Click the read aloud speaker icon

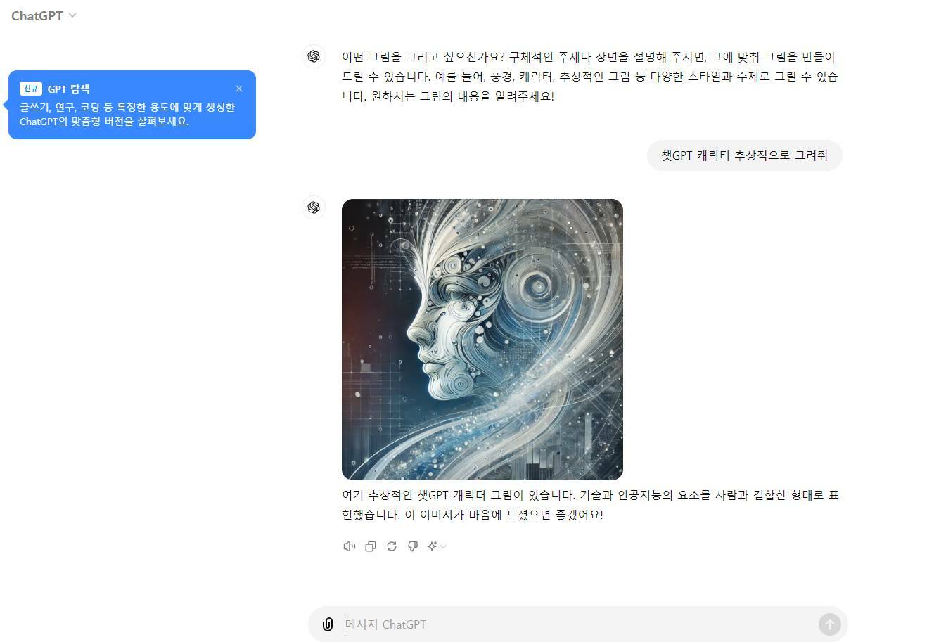[x=350, y=546]
